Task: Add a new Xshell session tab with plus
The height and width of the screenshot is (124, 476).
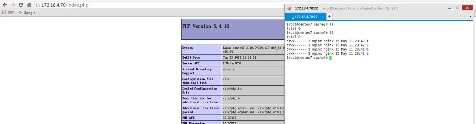Action: coord(329,16)
